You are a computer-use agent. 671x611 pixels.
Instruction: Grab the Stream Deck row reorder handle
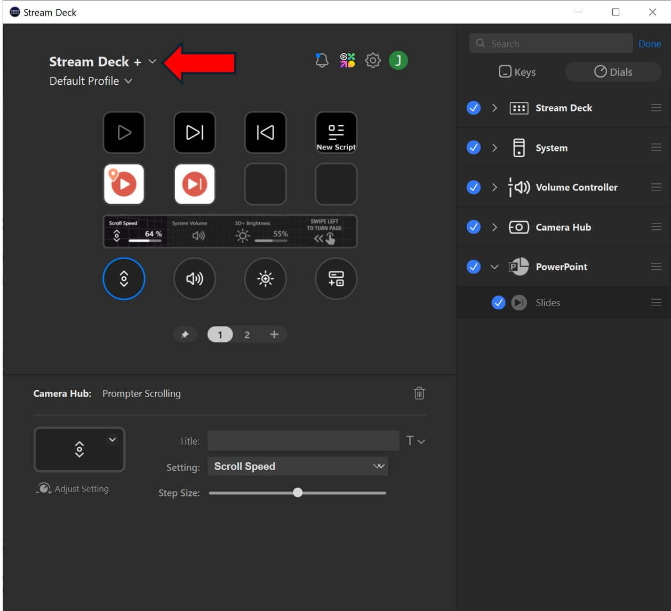pos(656,108)
